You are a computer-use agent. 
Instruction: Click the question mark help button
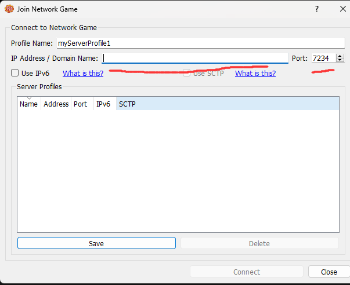point(317,9)
